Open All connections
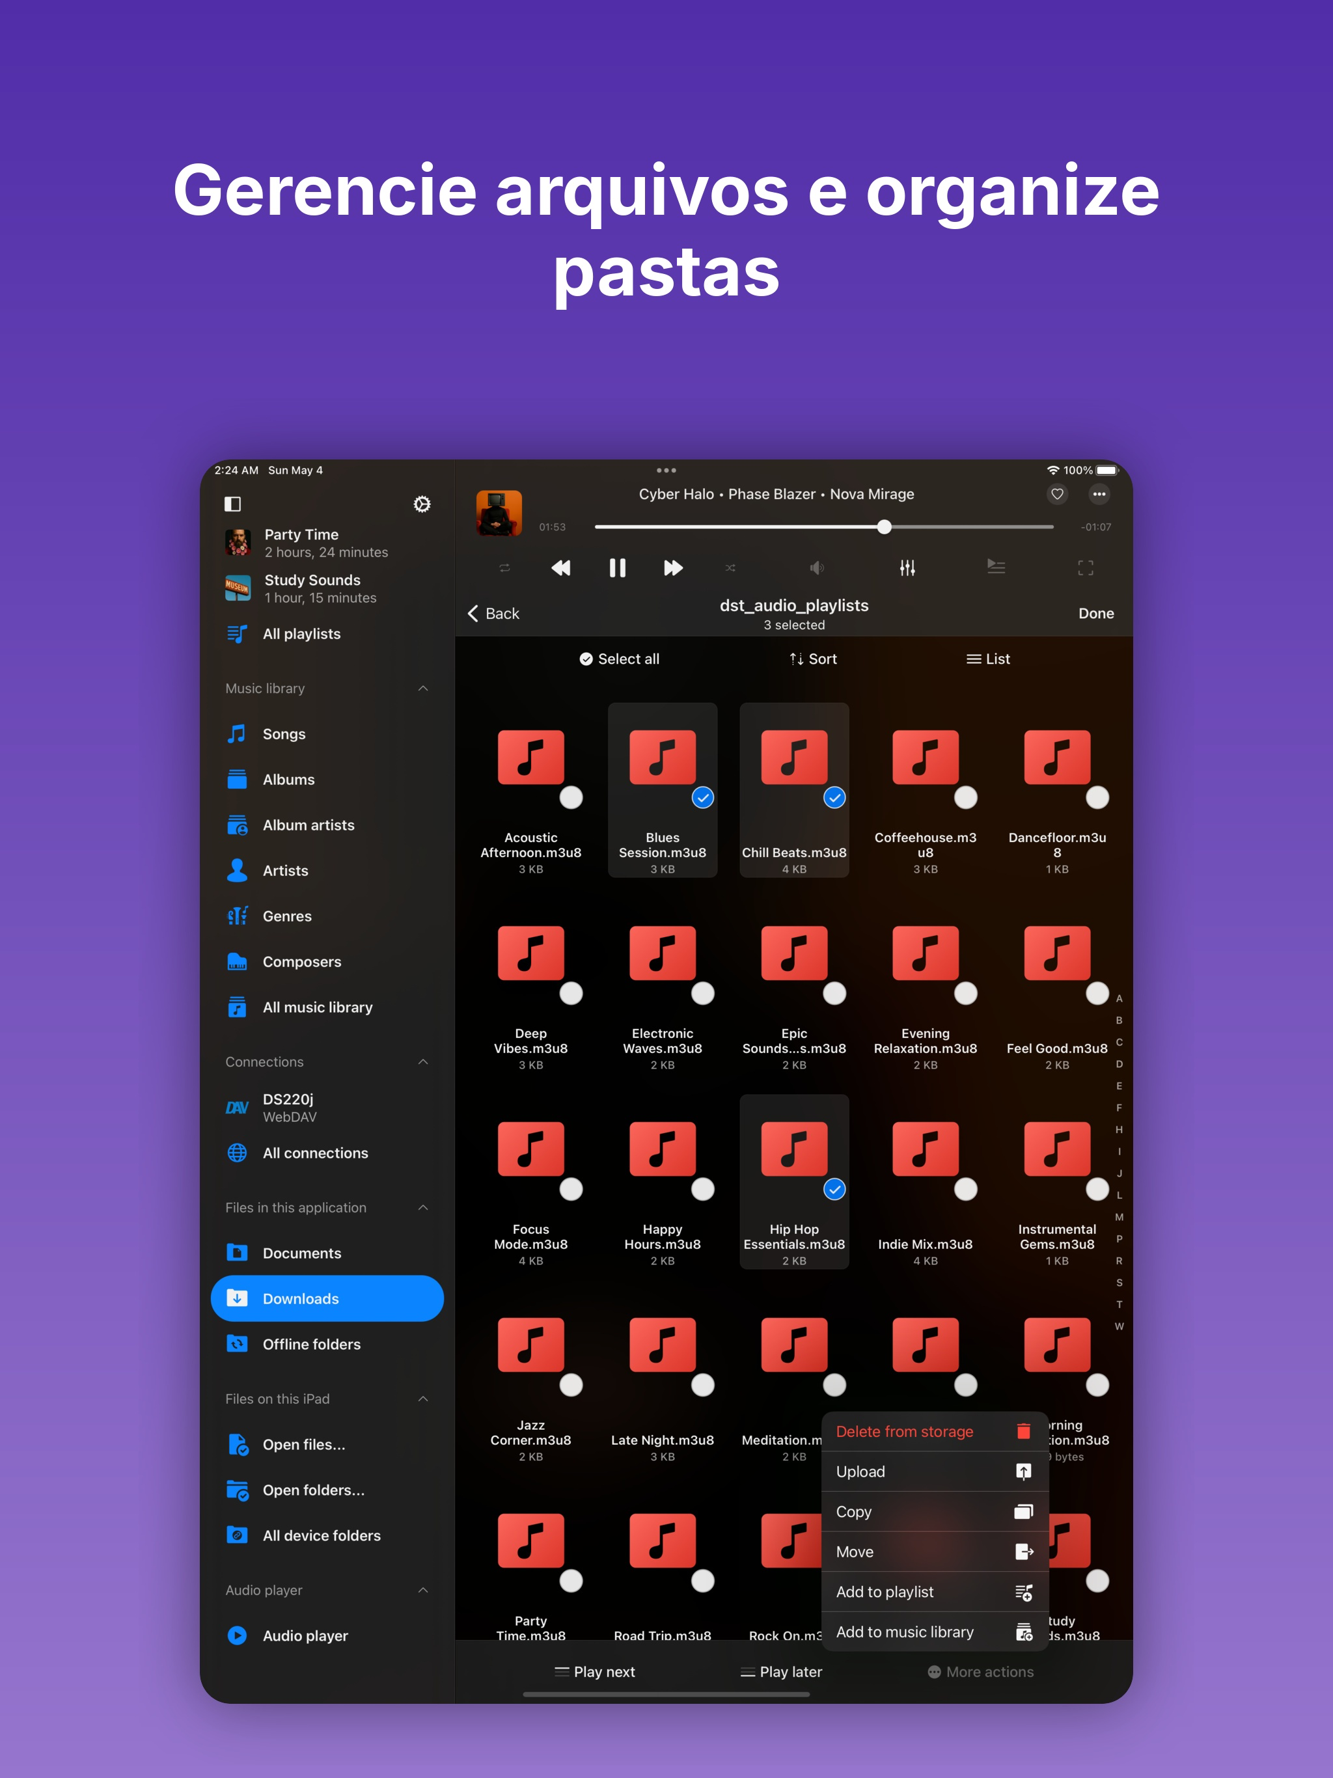1333x1778 pixels. click(327, 1153)
